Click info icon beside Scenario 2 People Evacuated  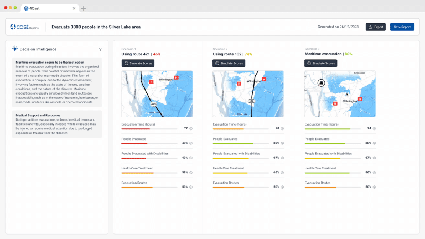(282, 143)
